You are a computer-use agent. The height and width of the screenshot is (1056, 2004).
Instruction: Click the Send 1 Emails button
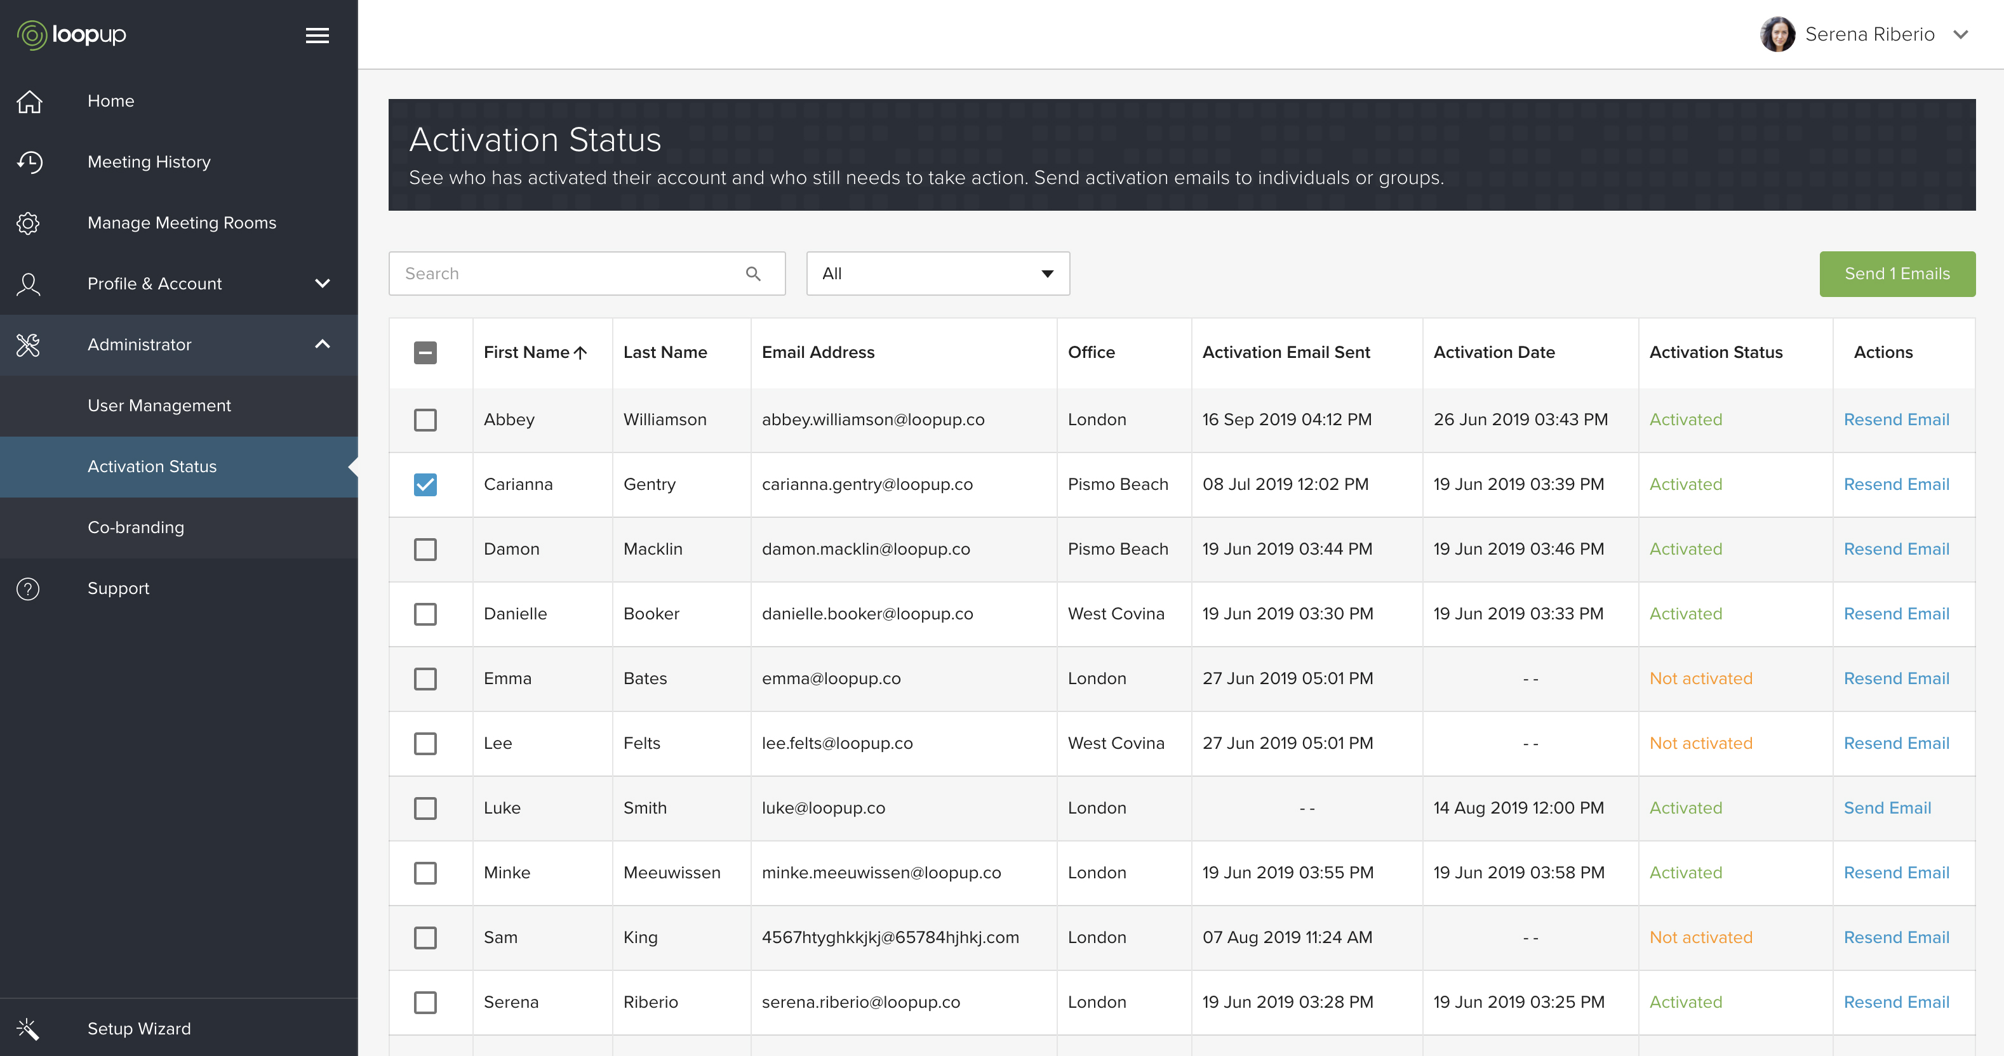[1896, 274]
